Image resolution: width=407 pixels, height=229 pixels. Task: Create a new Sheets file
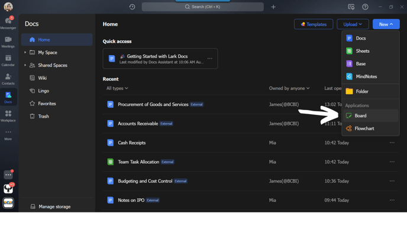tap(370, 51)
